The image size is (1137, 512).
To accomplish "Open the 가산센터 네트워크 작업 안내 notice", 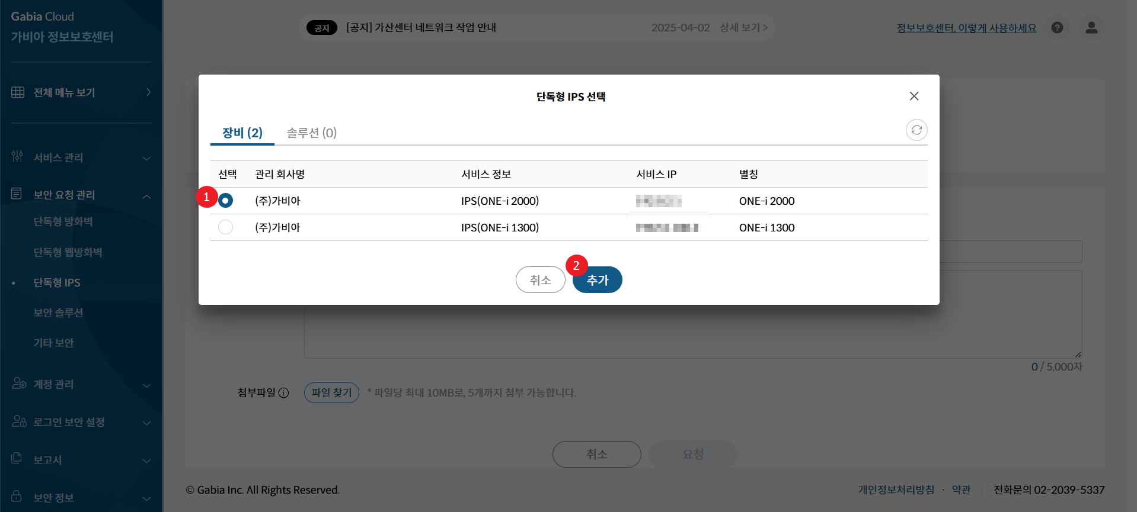I will pyautogui.click(x=421, y=27).
